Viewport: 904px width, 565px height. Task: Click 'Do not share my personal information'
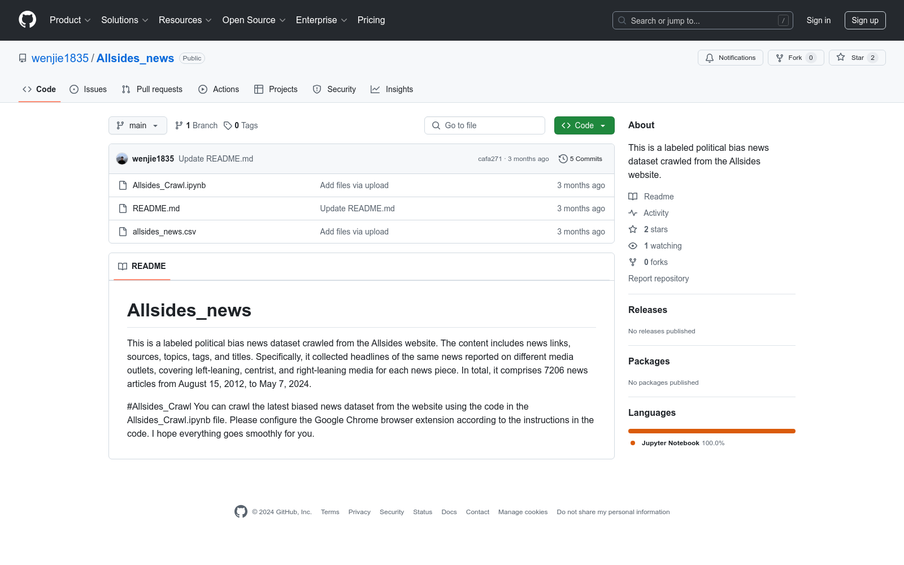(613, 512)
